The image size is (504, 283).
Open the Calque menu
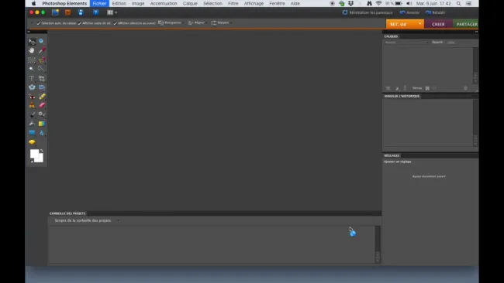[x=190, y=4]
